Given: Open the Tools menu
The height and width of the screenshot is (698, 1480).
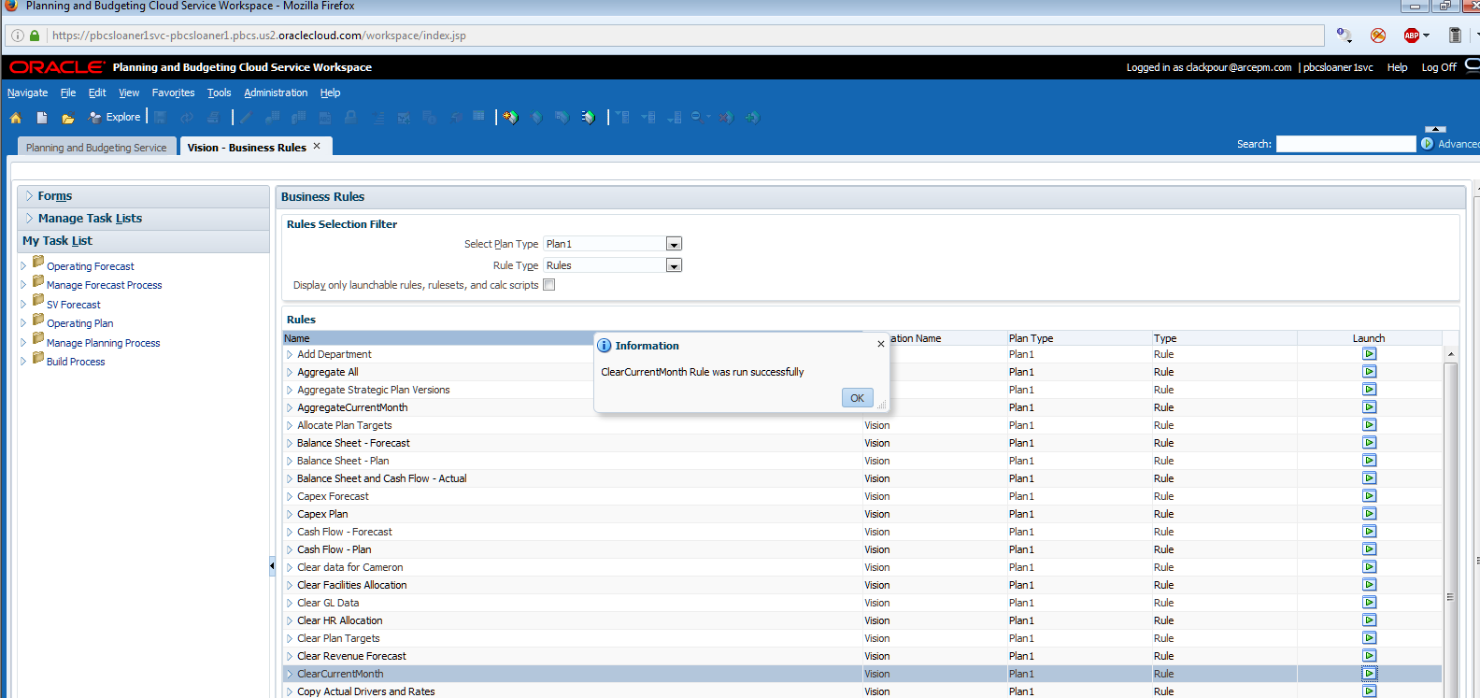Looking at the screenshot, I should coord(219,93).
